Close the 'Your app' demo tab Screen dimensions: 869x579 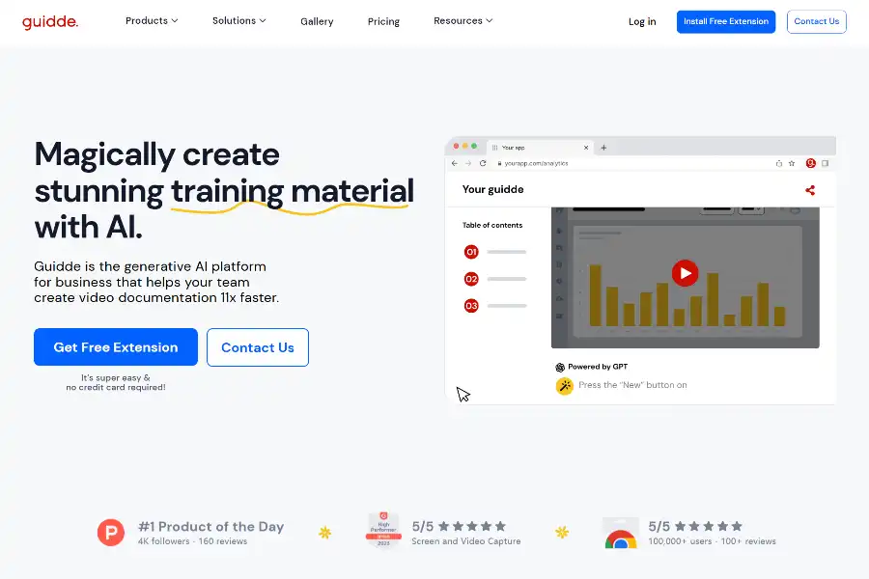[586, 148]
